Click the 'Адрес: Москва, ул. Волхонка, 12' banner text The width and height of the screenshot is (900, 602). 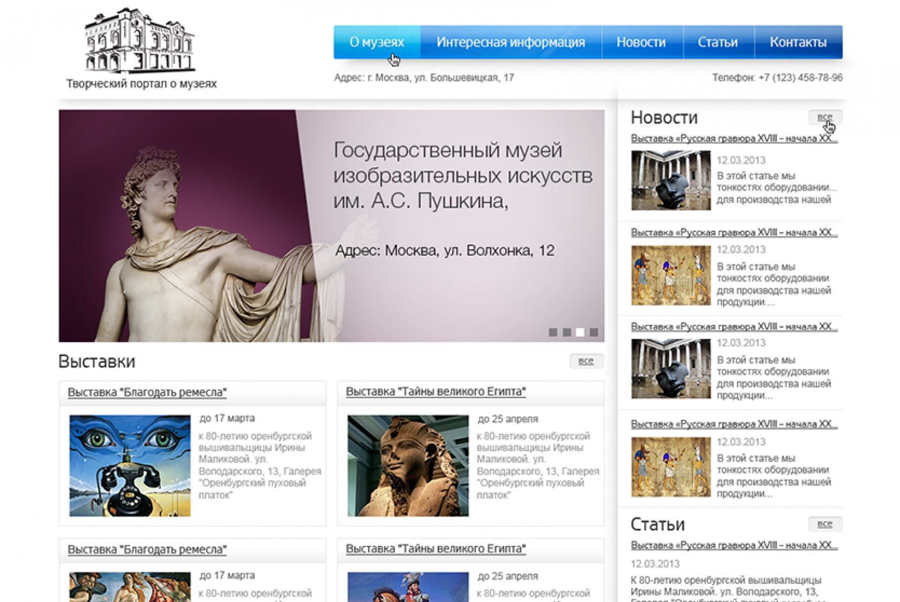pyautogui.click(x=445, y=251)
